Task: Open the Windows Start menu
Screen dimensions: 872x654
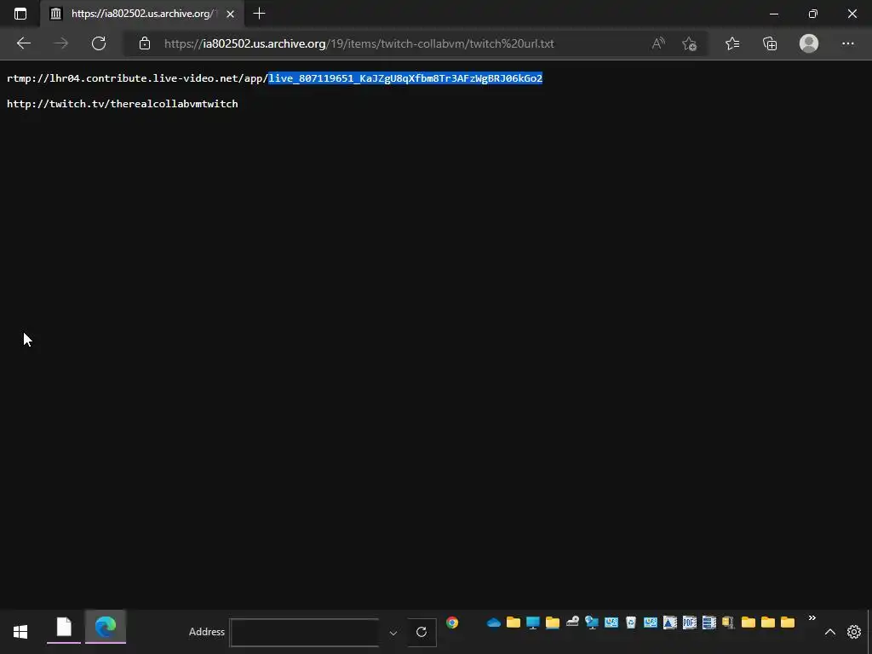Action: point(20,632)
